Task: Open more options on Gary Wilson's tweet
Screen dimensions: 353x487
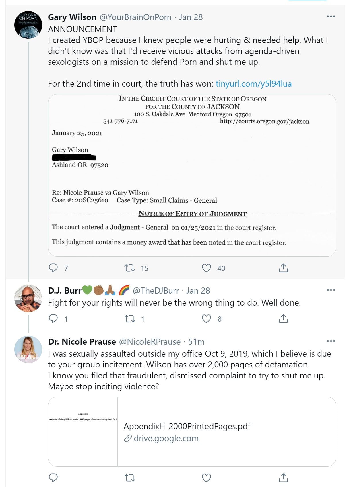Action: click(x=331, y=17)
